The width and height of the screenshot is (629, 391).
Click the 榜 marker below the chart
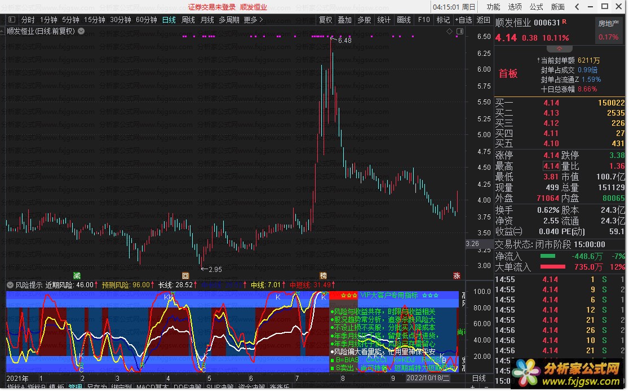point(324,275)
